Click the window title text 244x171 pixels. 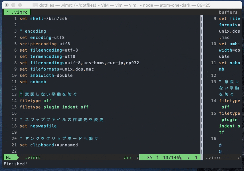(125, 5)
